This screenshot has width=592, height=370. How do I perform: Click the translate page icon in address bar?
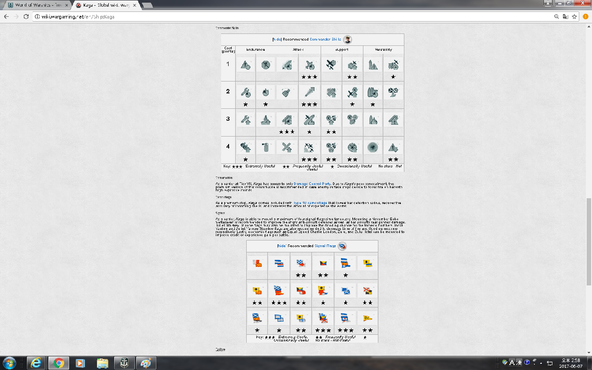[x=566, y=16]
